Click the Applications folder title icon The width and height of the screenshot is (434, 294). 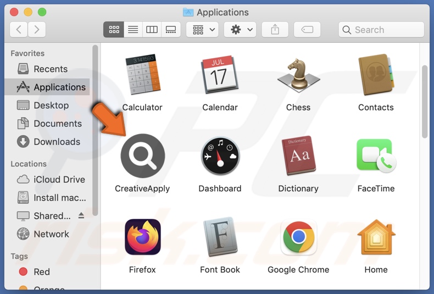tap(188, 12)
